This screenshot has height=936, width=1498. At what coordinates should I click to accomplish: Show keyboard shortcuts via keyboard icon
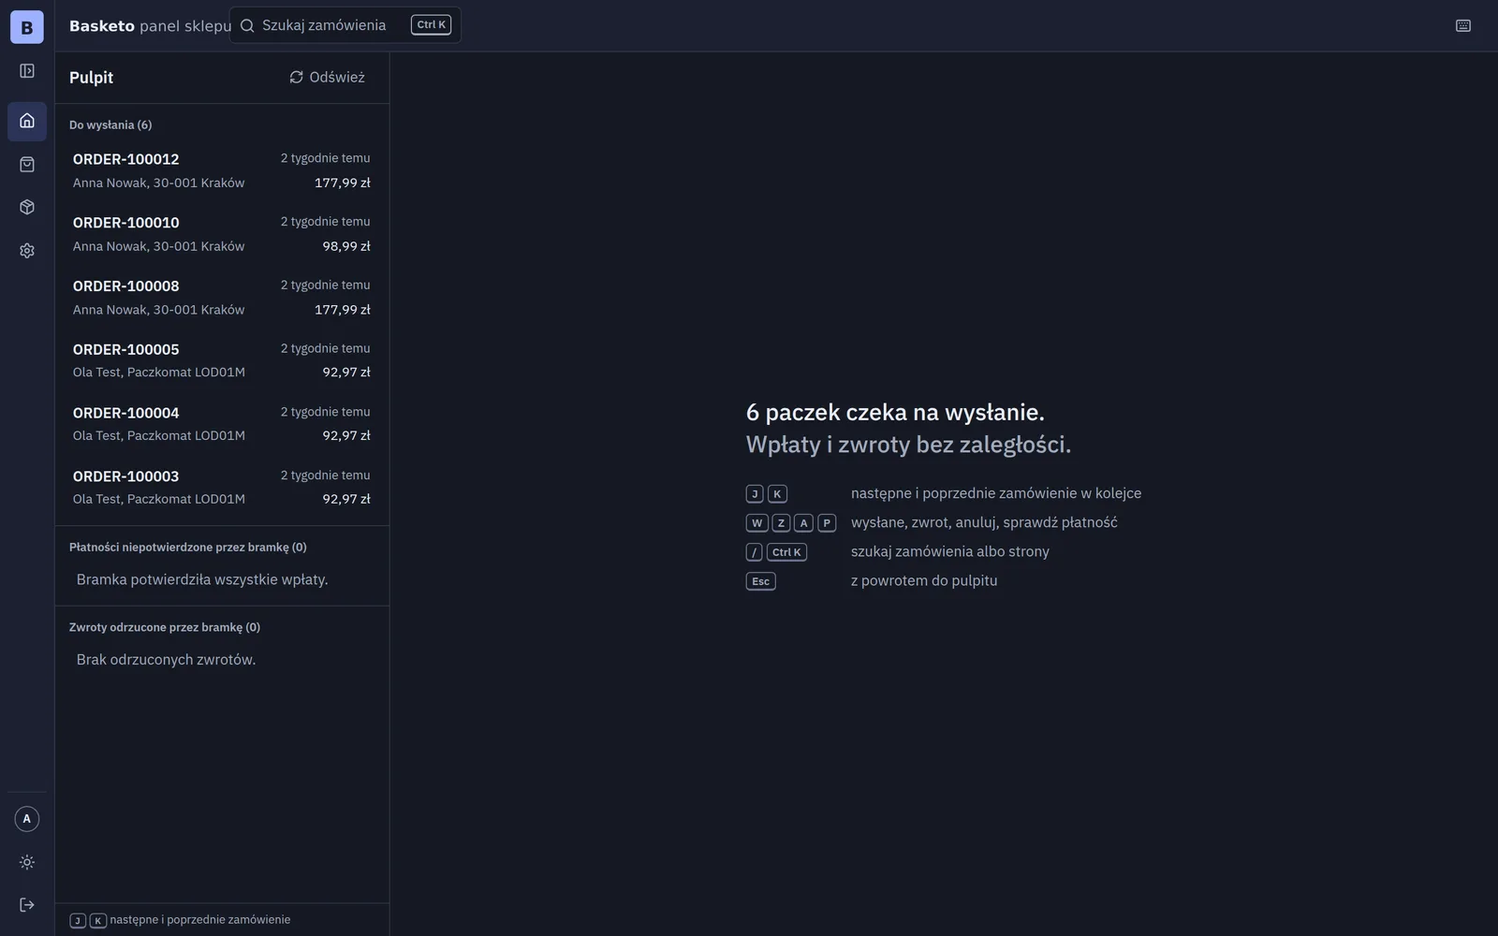(1463, 25)
